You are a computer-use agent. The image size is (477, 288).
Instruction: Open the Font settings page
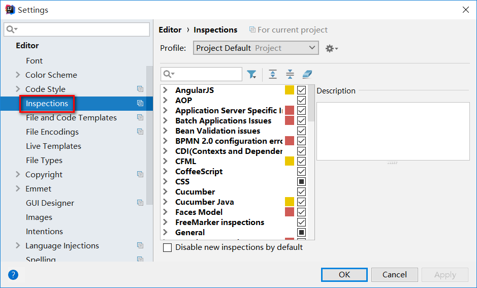[34, 61]
